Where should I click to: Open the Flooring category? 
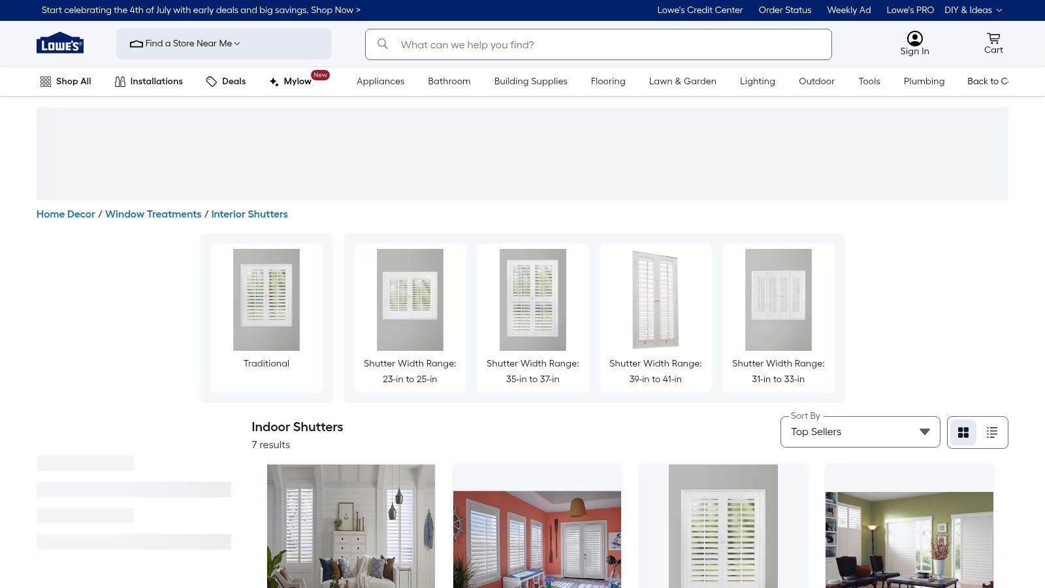[x=608, y=82]
